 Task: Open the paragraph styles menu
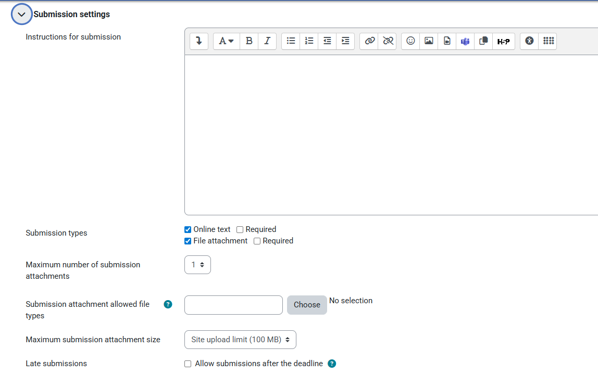click(226, 41)
